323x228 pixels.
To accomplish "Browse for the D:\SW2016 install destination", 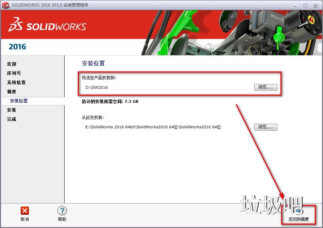I will [266, 87].
